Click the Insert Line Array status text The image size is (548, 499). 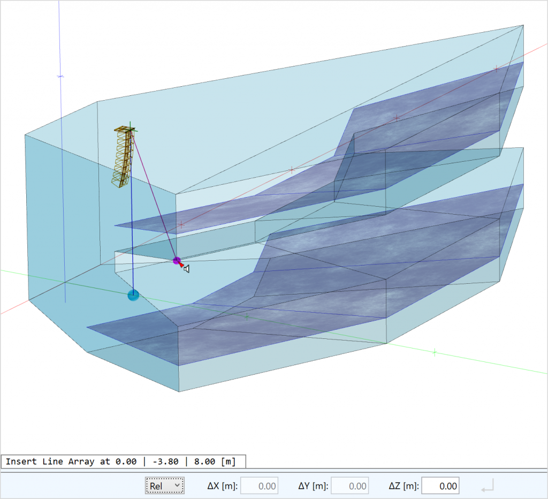124,462
